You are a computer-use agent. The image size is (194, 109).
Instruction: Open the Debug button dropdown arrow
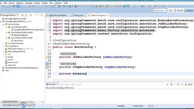(x=67, y=6)
